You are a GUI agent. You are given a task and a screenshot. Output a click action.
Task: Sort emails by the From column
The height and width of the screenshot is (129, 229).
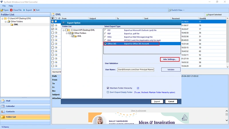(75, 18)
